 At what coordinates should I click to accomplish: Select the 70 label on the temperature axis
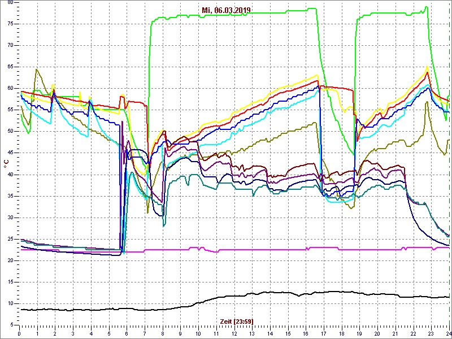(x=10, y=46)
